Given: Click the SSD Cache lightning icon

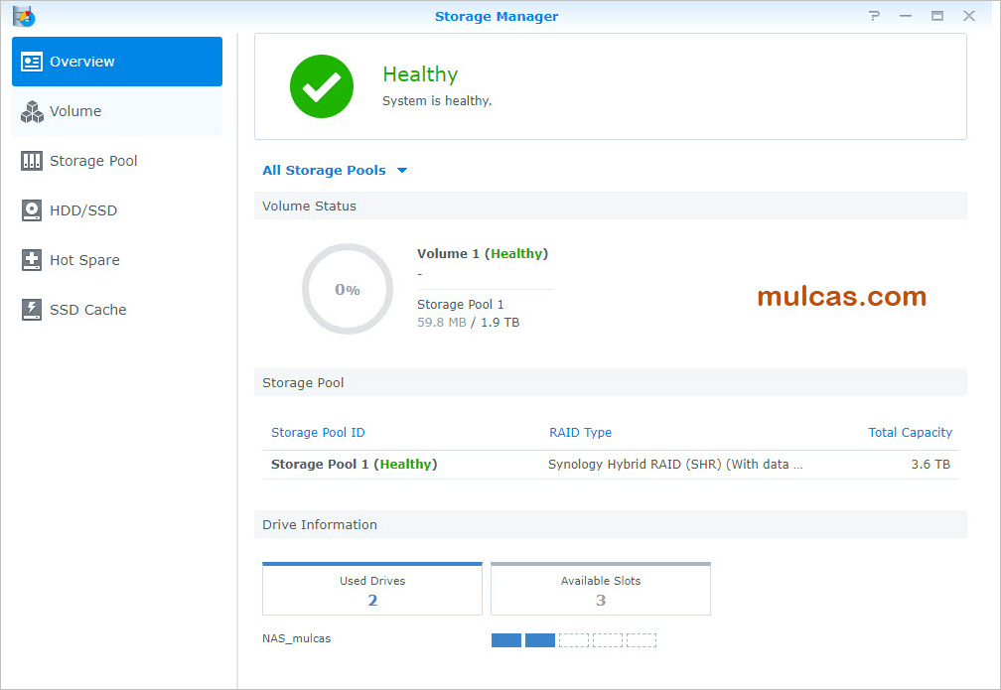Looking at the screenshot, I should click(33, 310).
